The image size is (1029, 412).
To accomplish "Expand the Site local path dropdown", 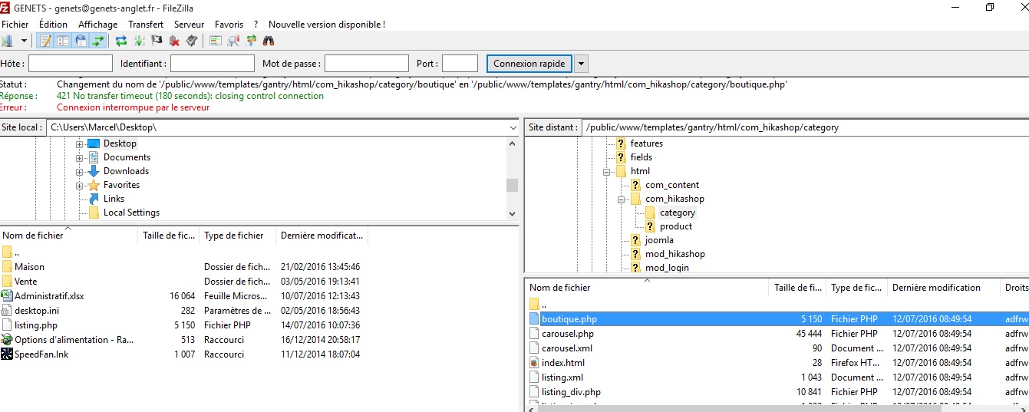I will pos(513,127).
